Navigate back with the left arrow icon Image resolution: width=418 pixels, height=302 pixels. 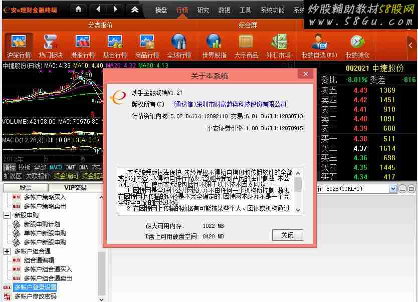[98, 10]
